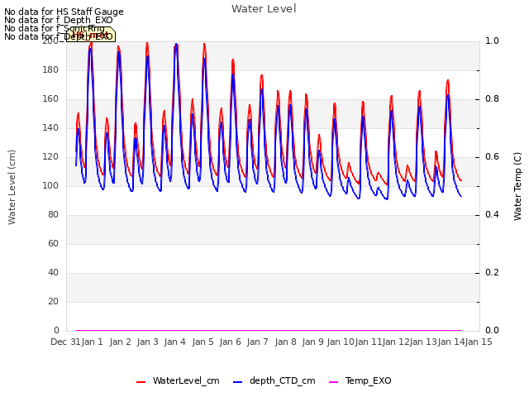
Task: Click the 100 left y-axis tick label
Action: 50,185
